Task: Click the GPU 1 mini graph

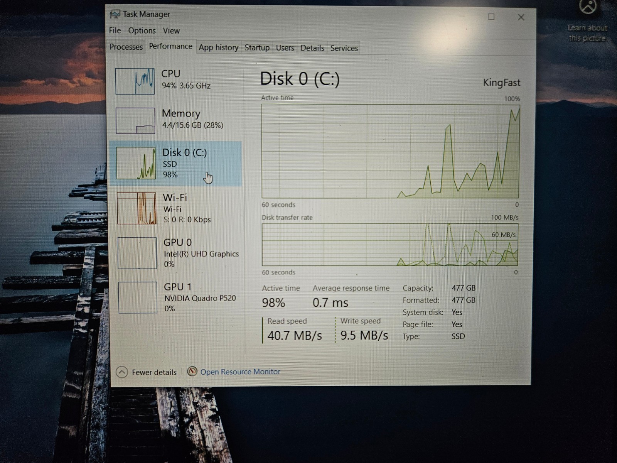Action: (138, 297)
